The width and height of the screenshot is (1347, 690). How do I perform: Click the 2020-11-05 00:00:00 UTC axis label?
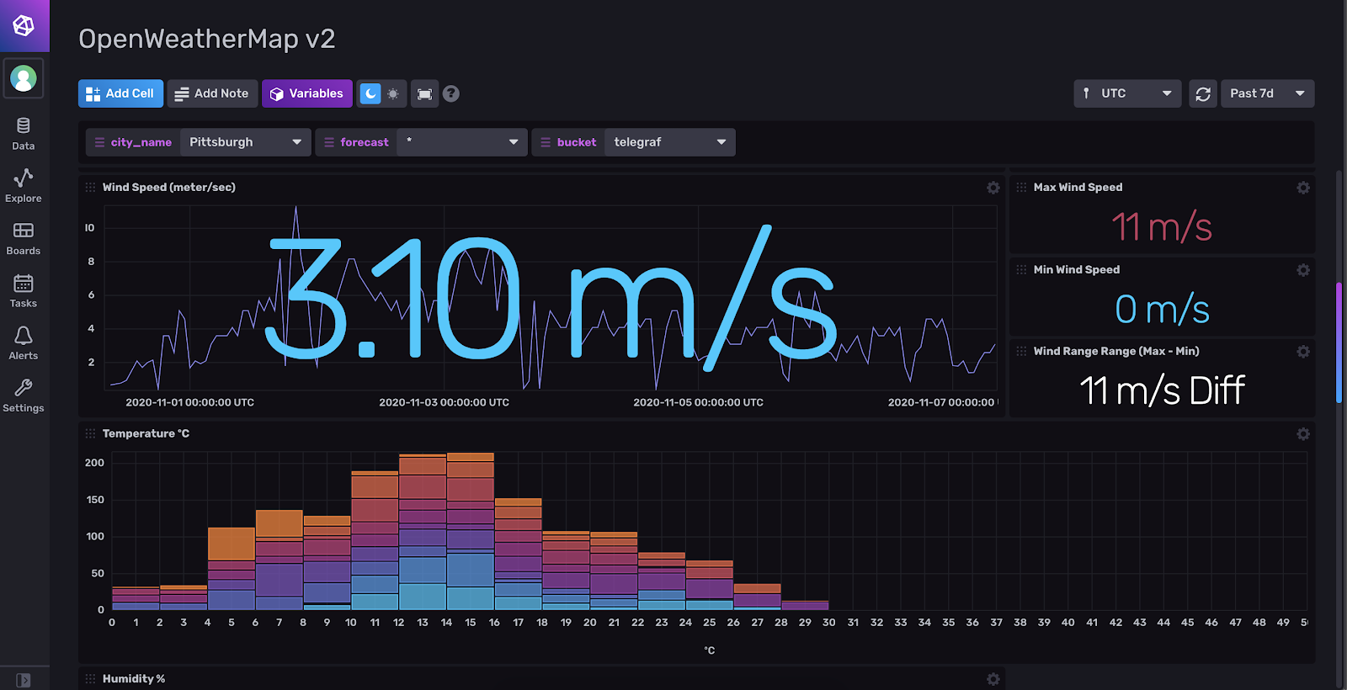699,402
